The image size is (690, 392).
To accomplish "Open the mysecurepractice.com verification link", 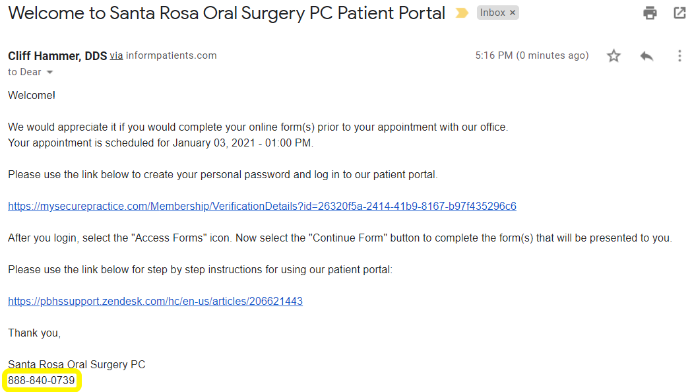I will click(262, 207).
